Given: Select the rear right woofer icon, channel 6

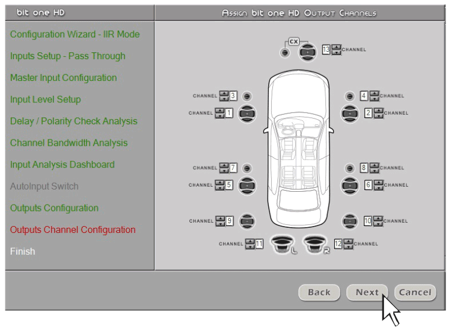Looking at the screenshot, I should pyautogui.click(x=350, y=186).
